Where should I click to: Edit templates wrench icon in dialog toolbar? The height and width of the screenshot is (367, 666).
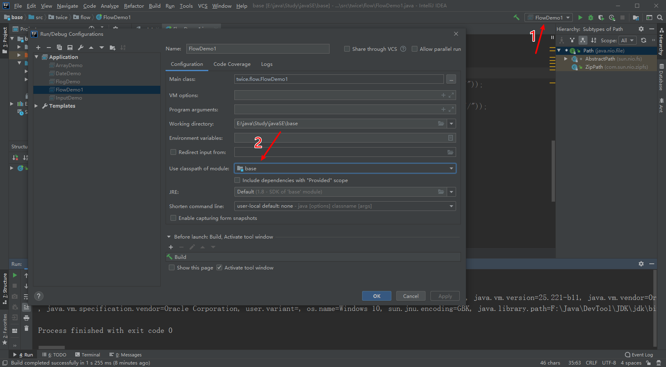click(81, 48)
